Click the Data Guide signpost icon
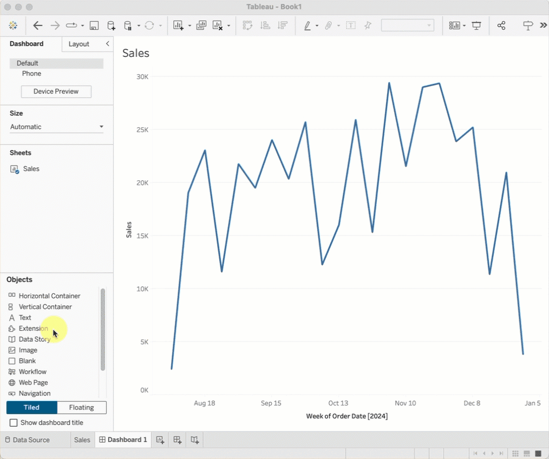 coord(528,25)
